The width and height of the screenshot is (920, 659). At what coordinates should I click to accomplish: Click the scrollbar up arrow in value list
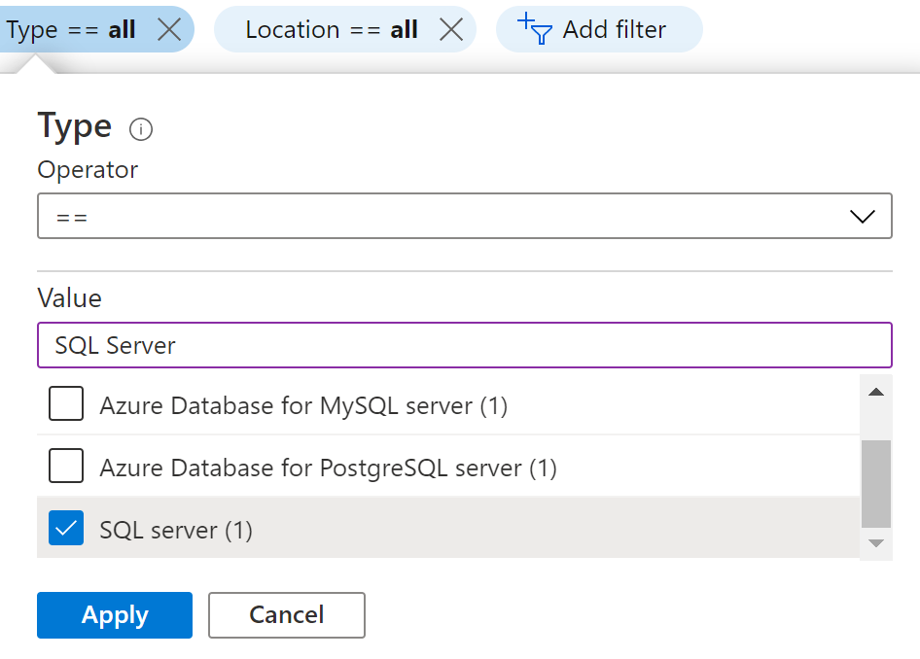[876, 393]
